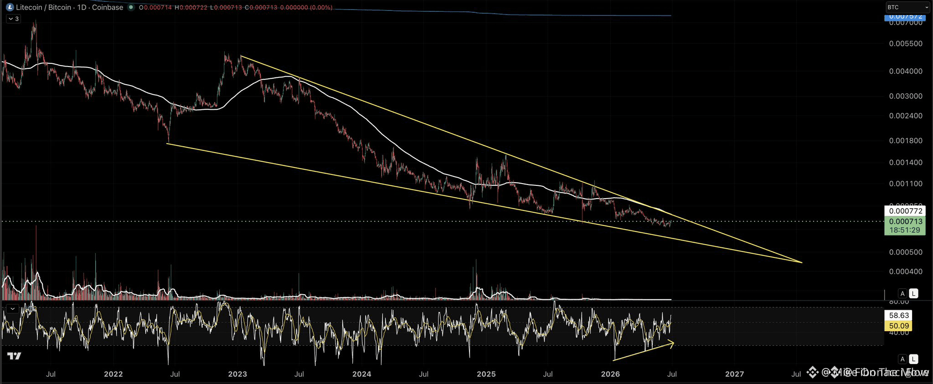Click the 2027 label on the time axis
933x384 pixels.
(735, 374)
